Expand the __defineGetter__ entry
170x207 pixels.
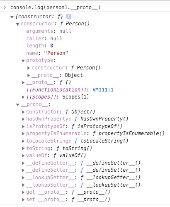(x=23, y=163)
